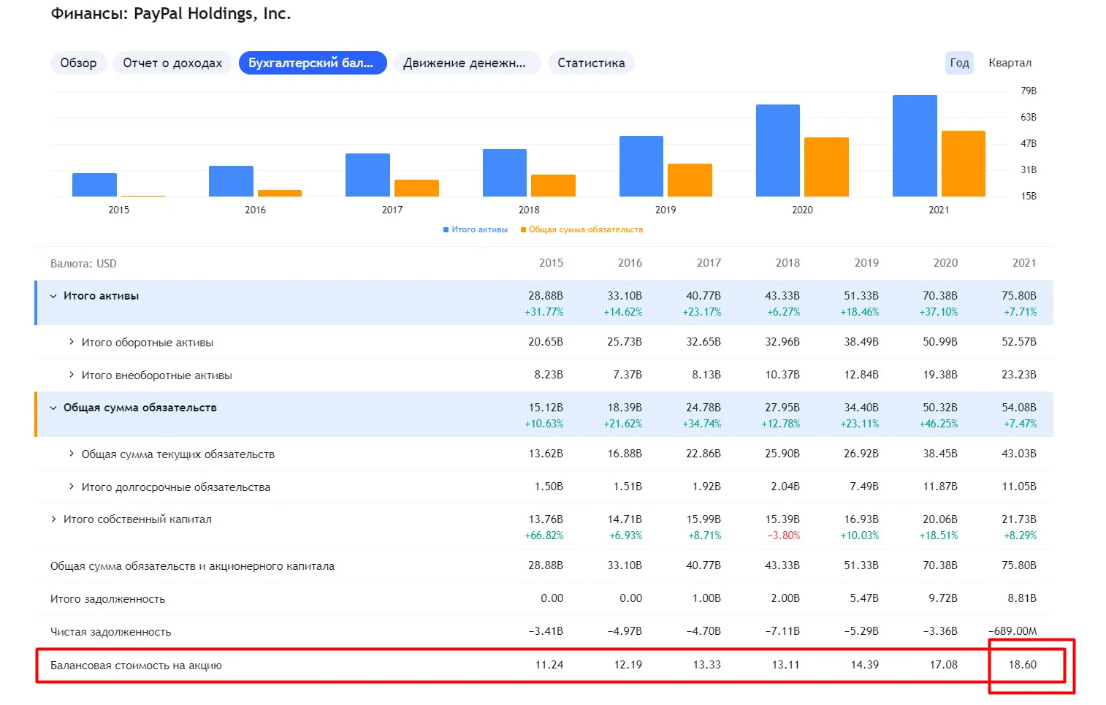Switch to Квартал period view

point(1010,63)
